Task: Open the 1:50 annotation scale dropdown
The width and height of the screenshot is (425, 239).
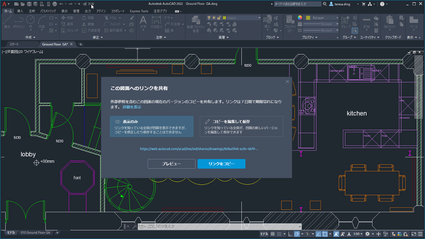Action: [359, 234]
